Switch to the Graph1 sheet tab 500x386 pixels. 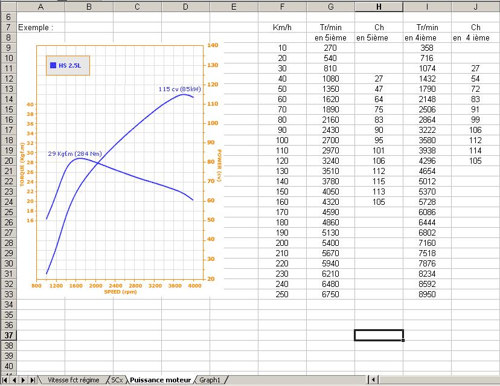pos(210,380)
